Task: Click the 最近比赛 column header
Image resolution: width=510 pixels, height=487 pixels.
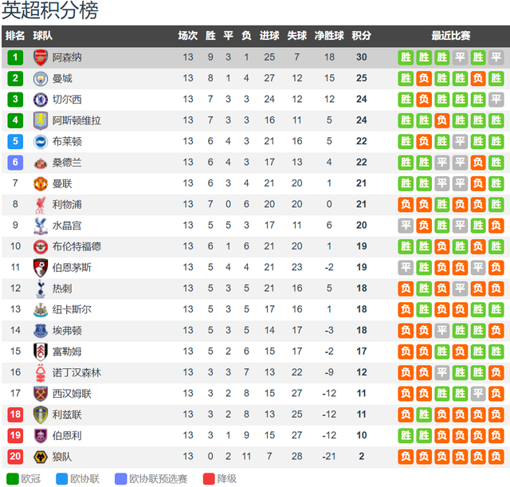Action: (451, 36)
